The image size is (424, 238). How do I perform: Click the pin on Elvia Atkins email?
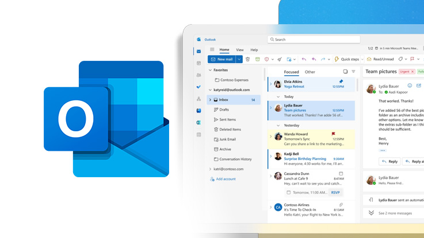coord(341,81)
